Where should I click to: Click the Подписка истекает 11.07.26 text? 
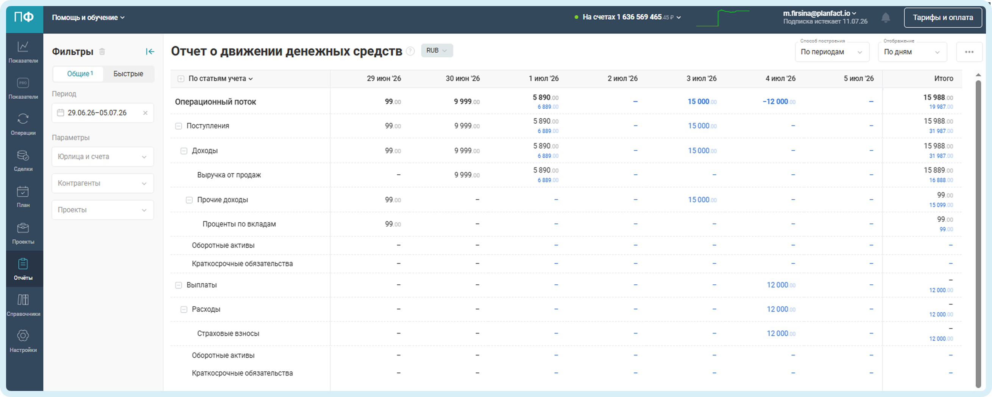point(825,22)
